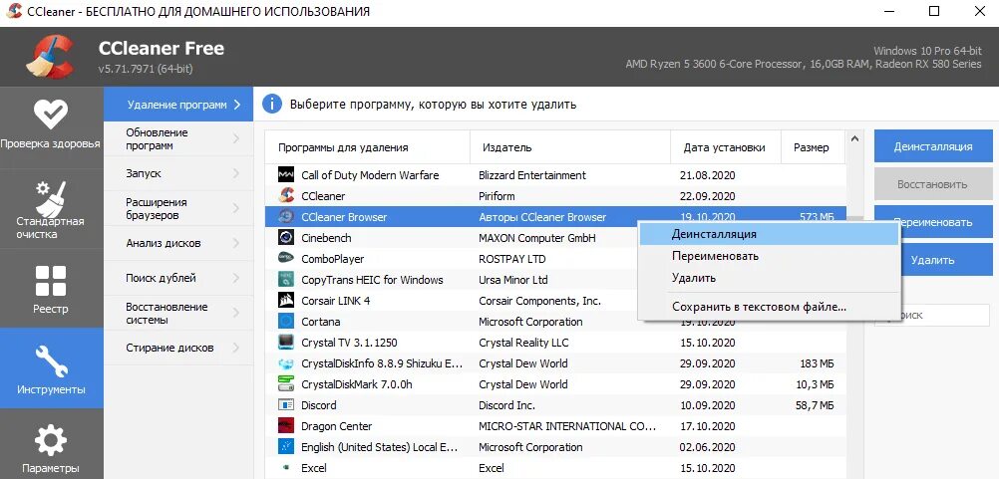The image size is (999, 479).
Task: Click the CCleaner program row icon
Action: [x=286, y=196]
